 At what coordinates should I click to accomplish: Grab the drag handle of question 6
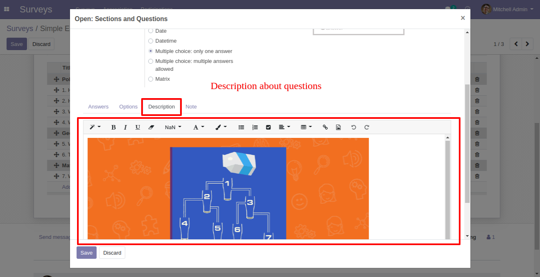tap(56, 154)
